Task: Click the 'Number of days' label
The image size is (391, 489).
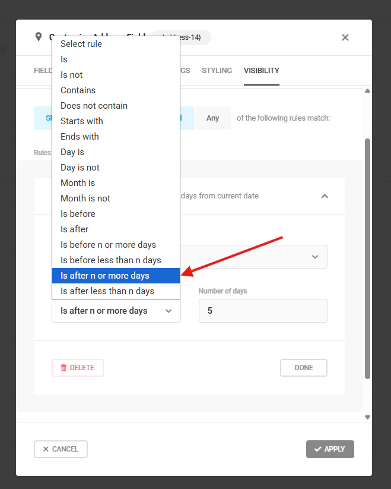Action: coord(223,291)
